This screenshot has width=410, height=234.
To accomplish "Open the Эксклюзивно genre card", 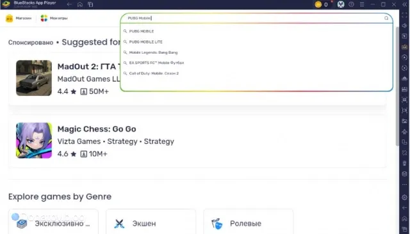I will (53, 222).
